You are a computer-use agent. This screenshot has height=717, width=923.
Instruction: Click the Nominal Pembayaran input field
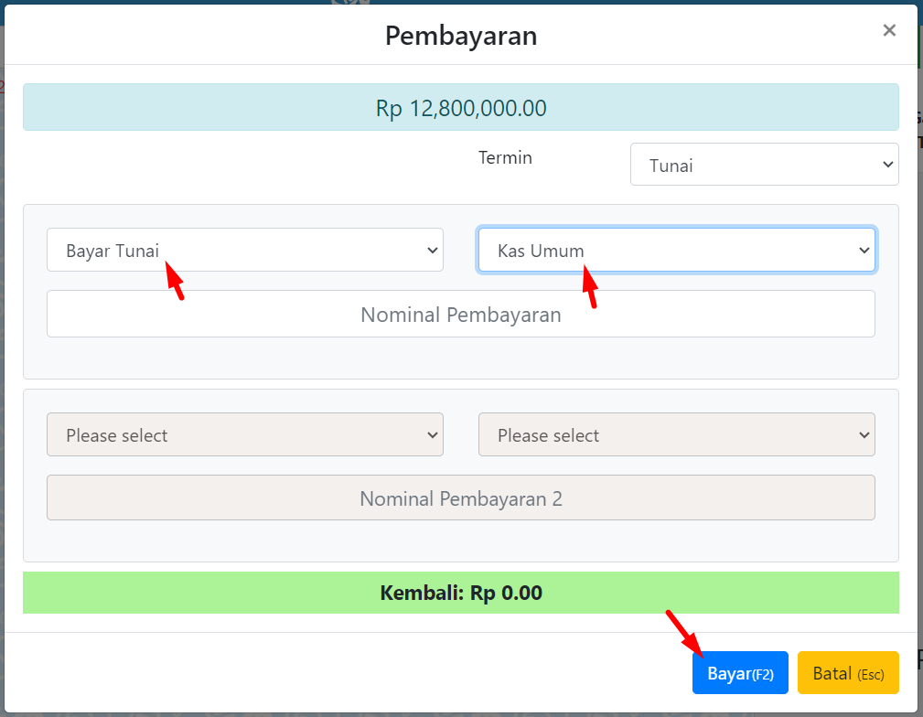tap(461, 314)
